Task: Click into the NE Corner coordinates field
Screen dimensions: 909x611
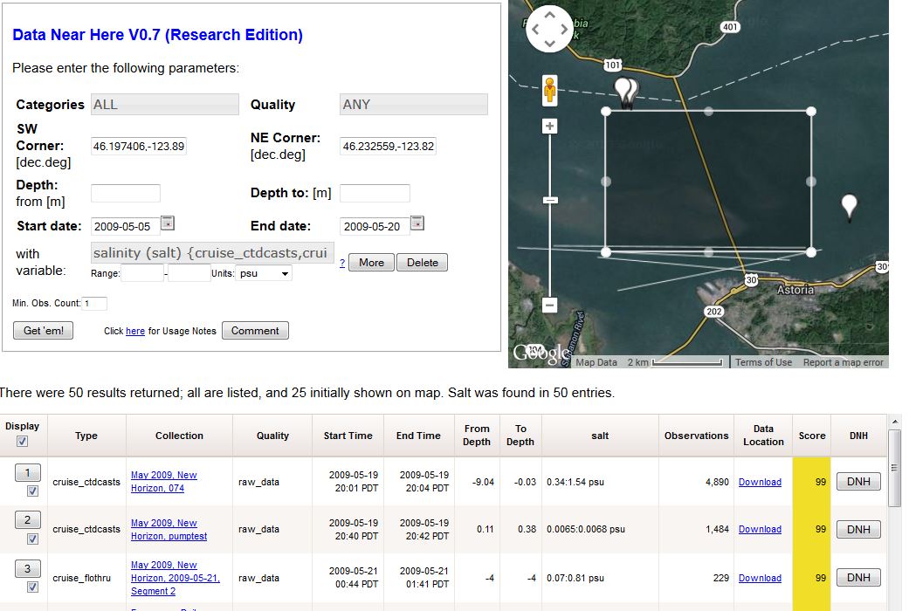Action: click(388, 146)
